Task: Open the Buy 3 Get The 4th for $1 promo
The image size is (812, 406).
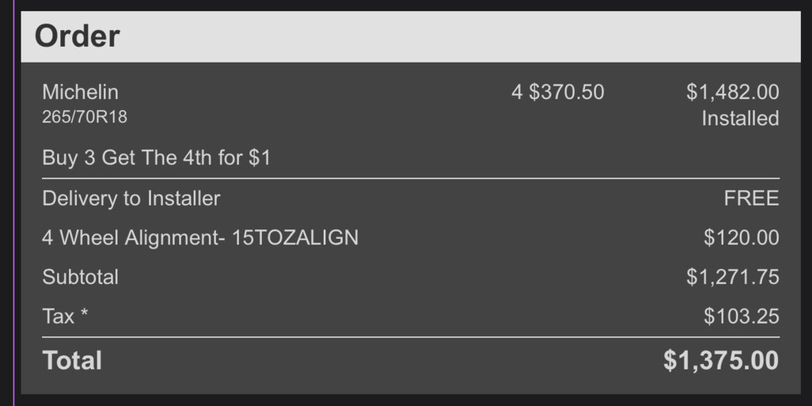Action: (x=156, y=158)
